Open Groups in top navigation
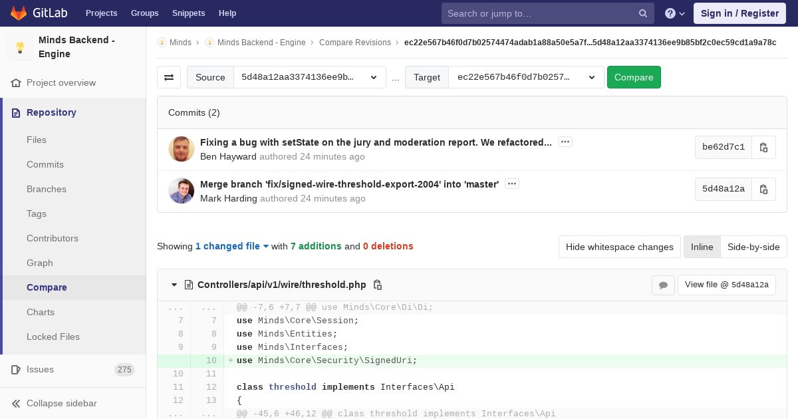Viewport: 798px width, 419px height. 144,13
